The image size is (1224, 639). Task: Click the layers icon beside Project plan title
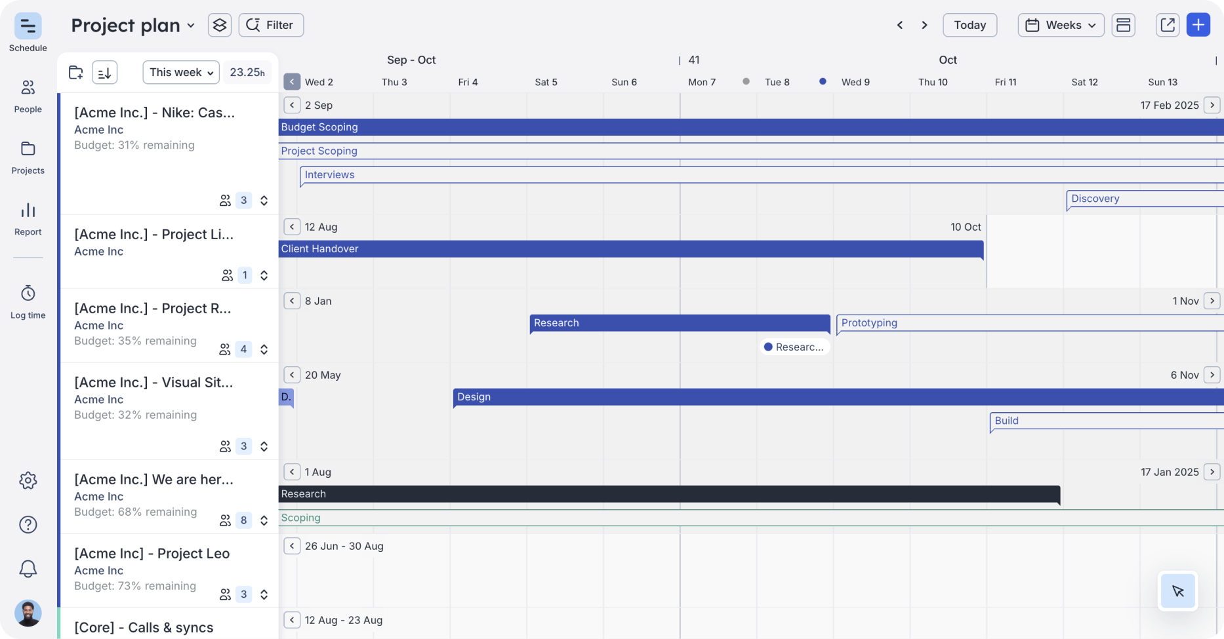click(219, 24)
